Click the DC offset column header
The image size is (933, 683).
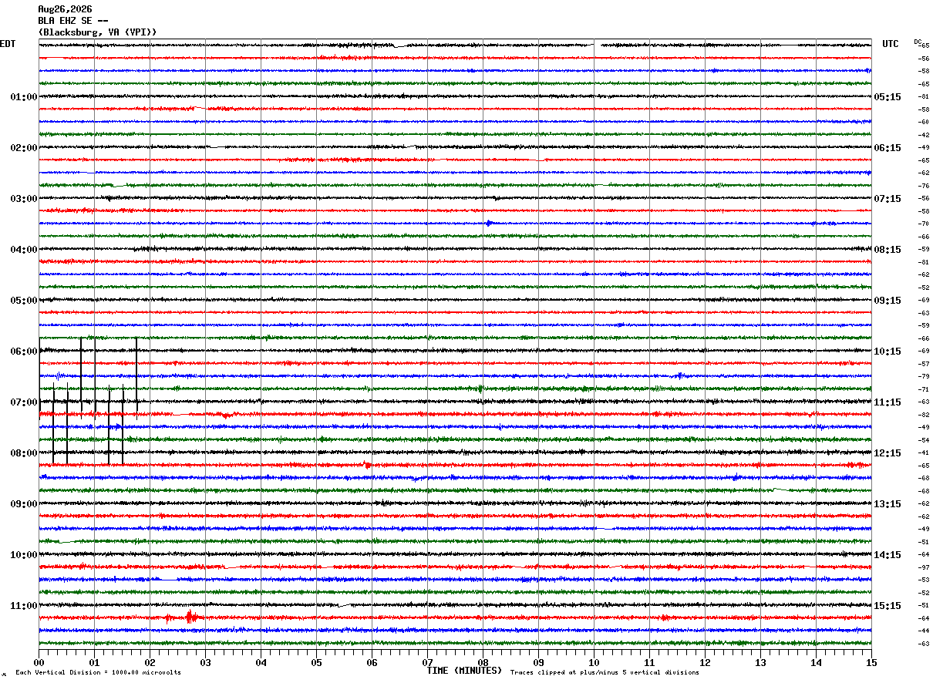[x=918, y=42]
